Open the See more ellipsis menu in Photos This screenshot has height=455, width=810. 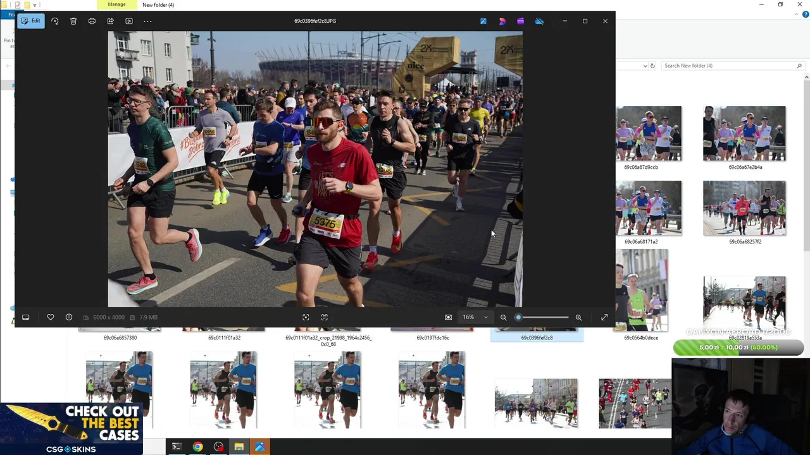(147, 21)
